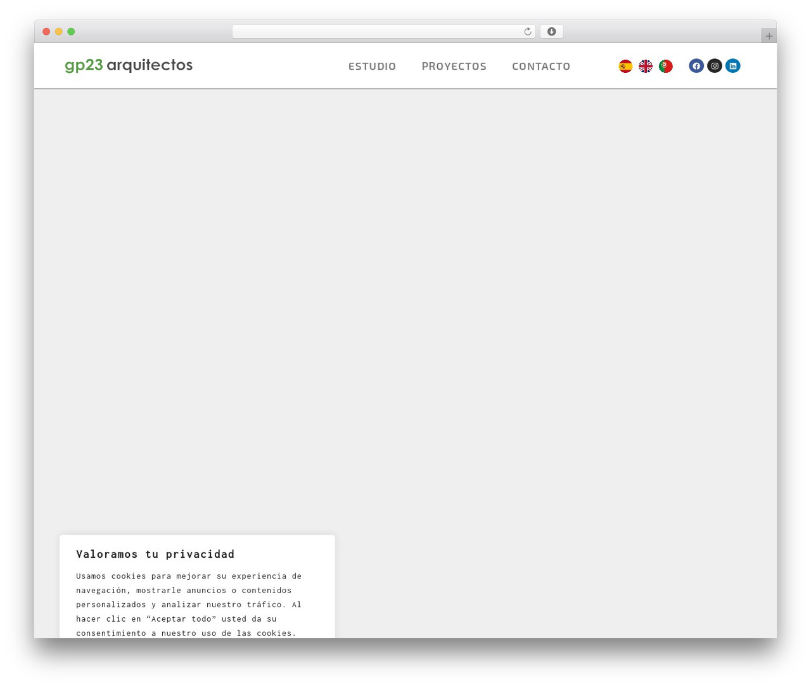Close window with the red button
This screenshot has height=687, width=811.
click(x=46, y=32)
